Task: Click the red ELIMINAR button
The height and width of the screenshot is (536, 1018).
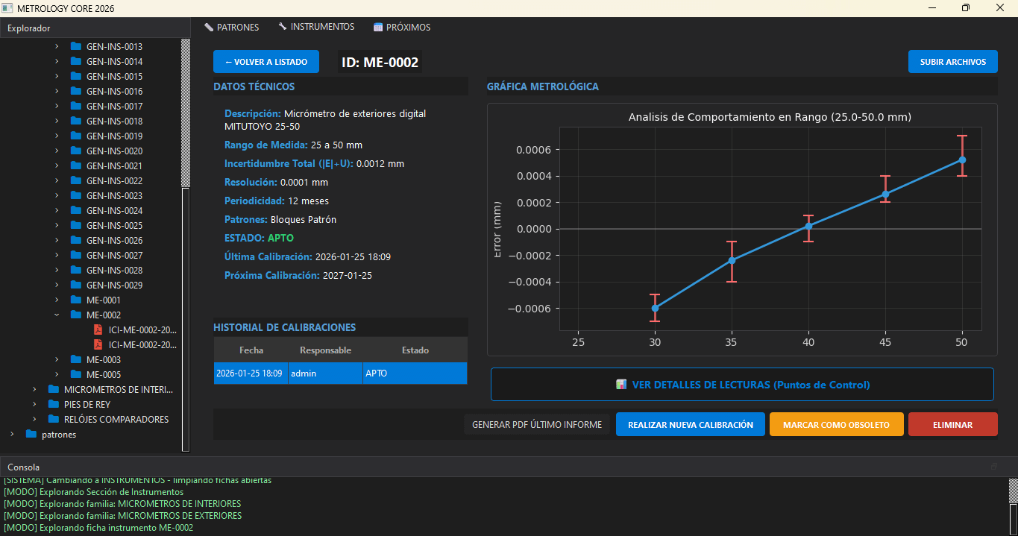Action: [952, 424]
